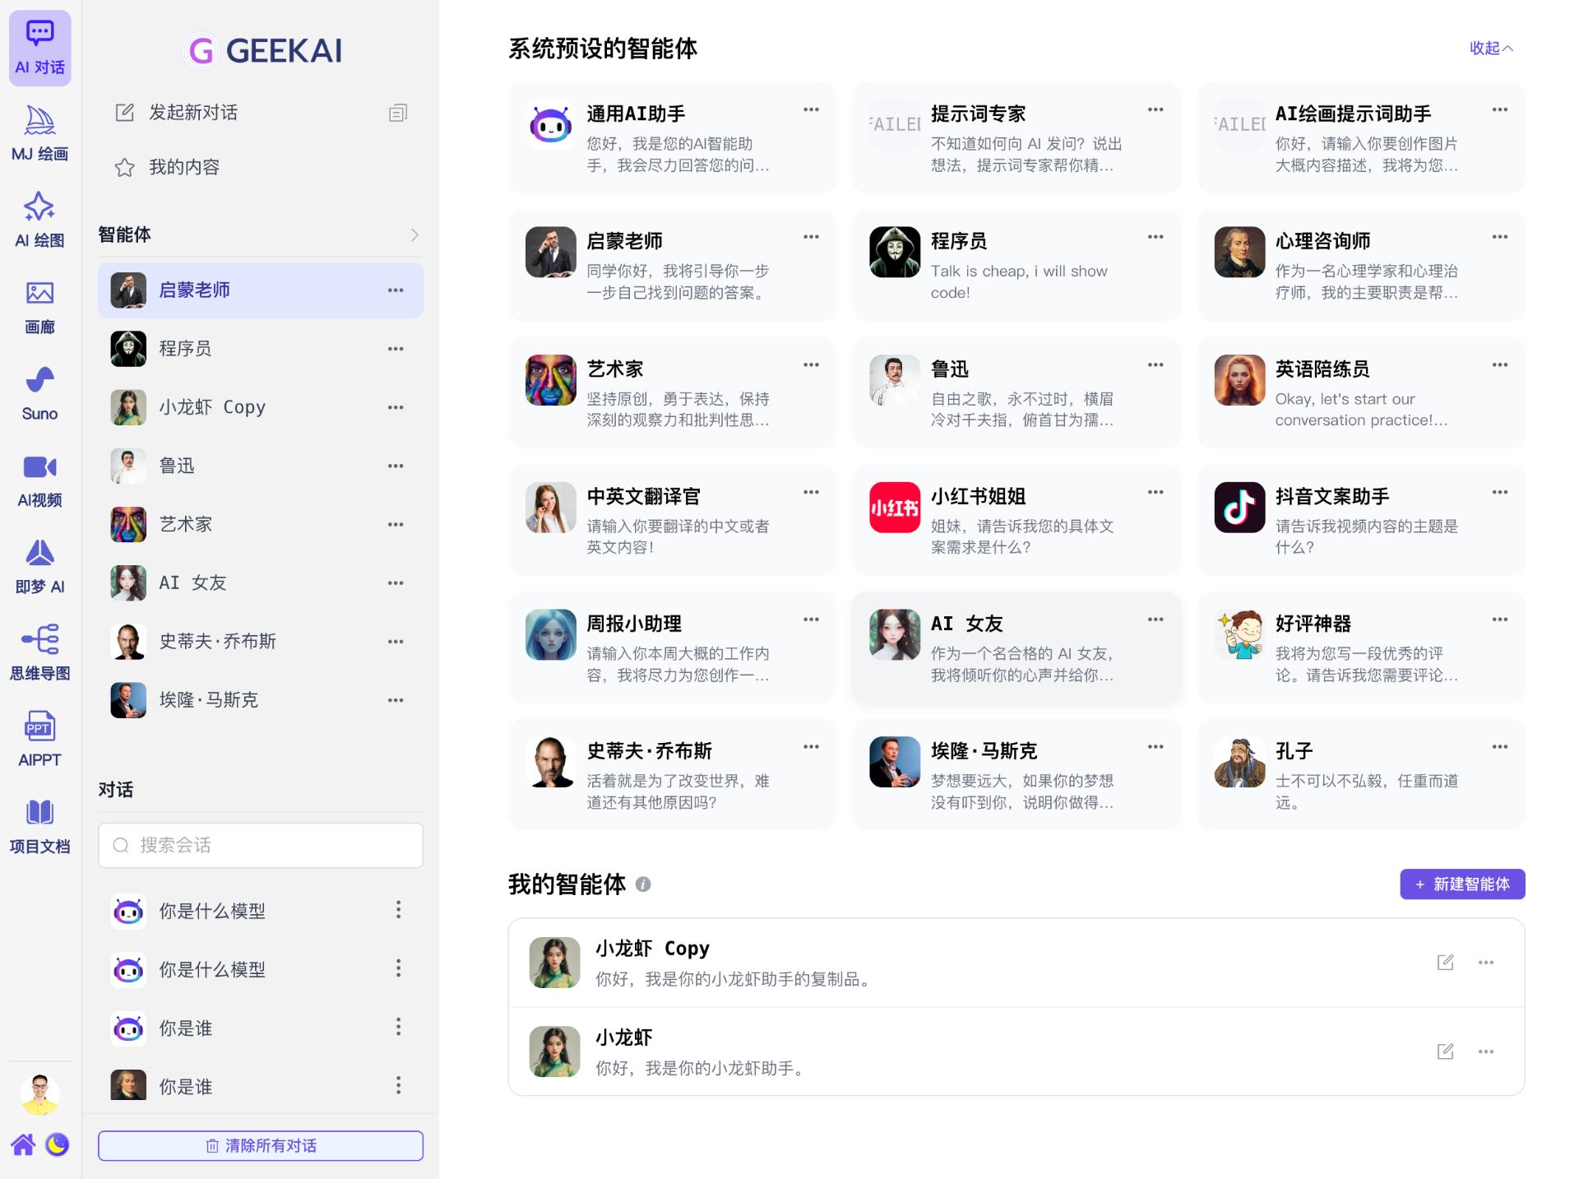Open the 项目文档 documentation
This screenshot has width=1579, height=1179.
[x=39, y=825]
